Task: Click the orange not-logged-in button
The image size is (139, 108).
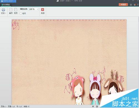Action: coord(123,4)
